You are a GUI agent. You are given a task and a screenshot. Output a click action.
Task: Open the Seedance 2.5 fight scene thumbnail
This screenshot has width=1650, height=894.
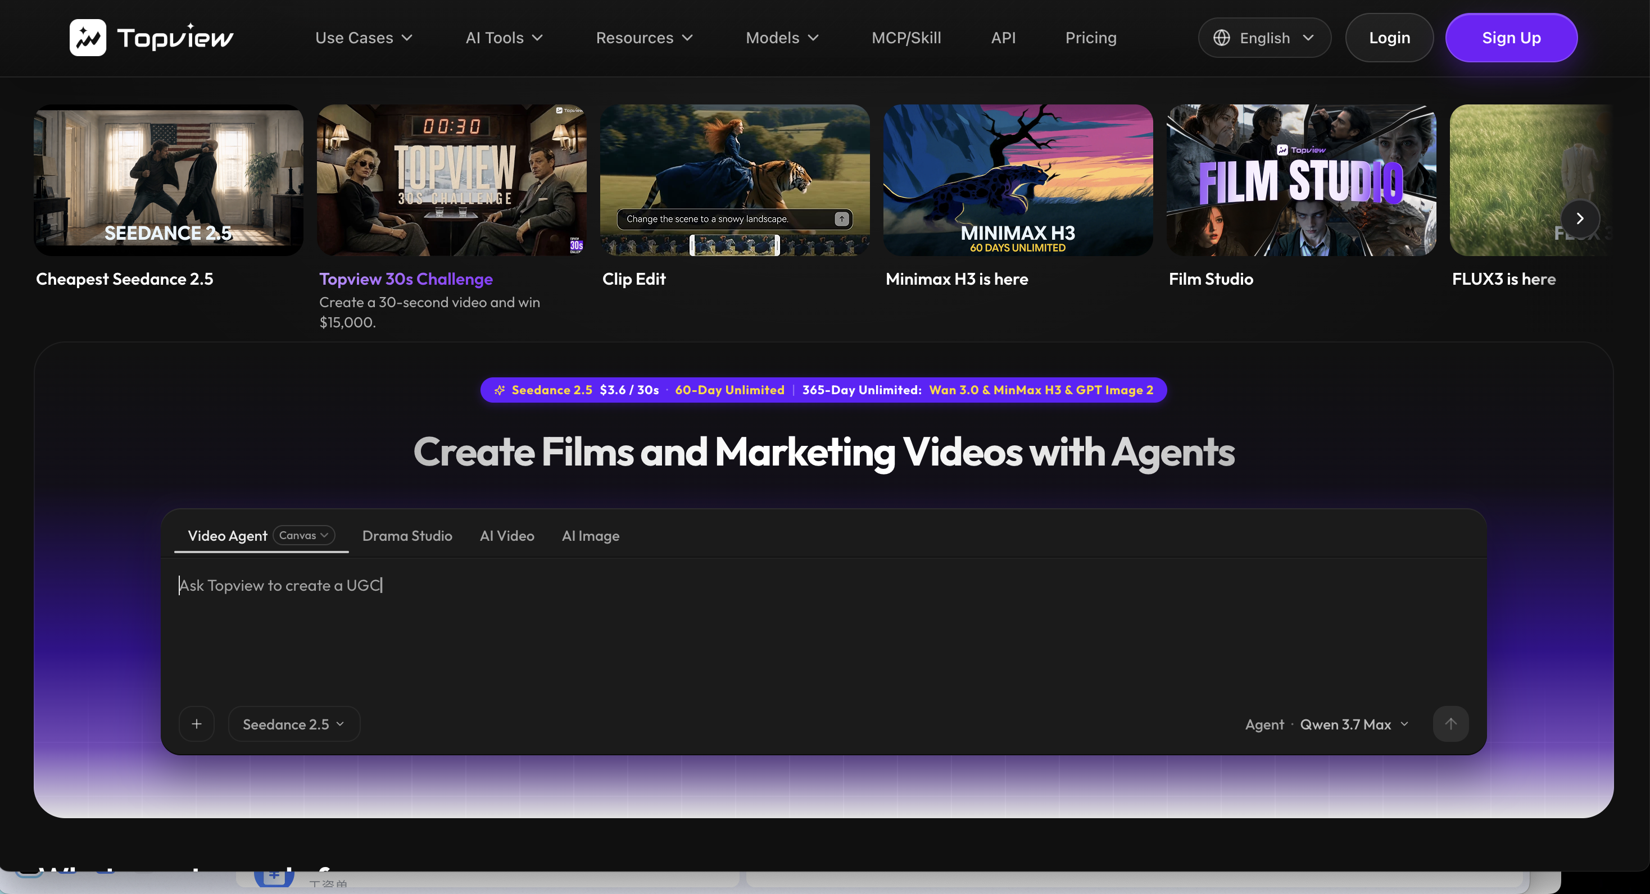(169, 180)
